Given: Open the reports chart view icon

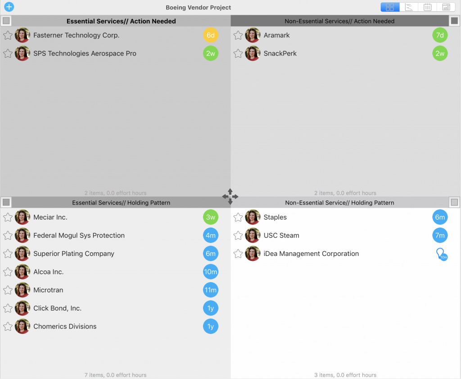Looking at the screenshot, I should (x=446, y=7).
